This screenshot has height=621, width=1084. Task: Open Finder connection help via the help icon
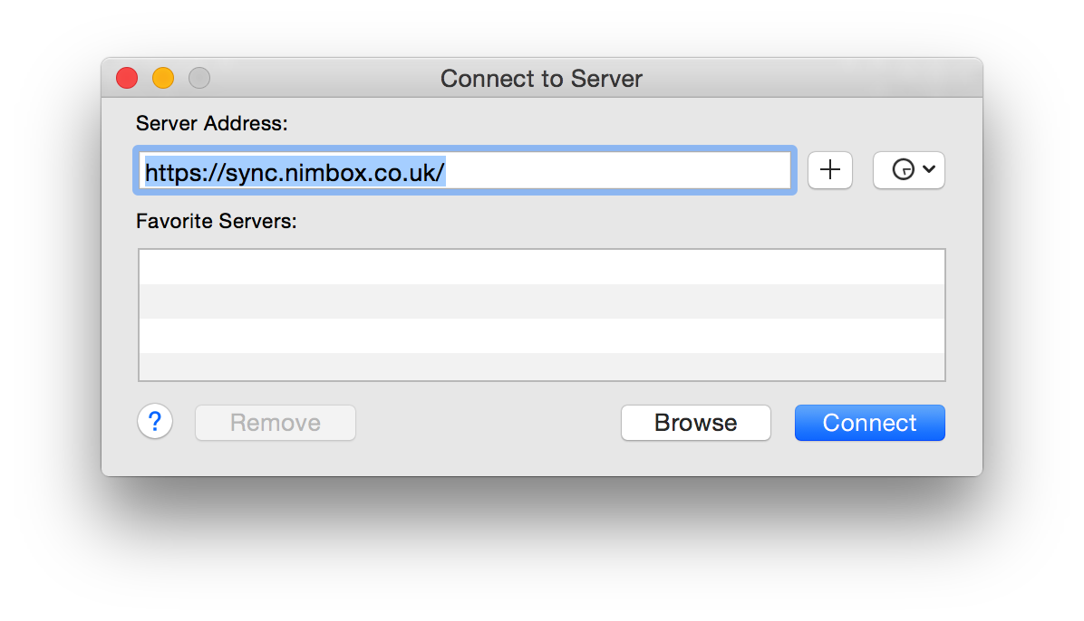(154, 421)
